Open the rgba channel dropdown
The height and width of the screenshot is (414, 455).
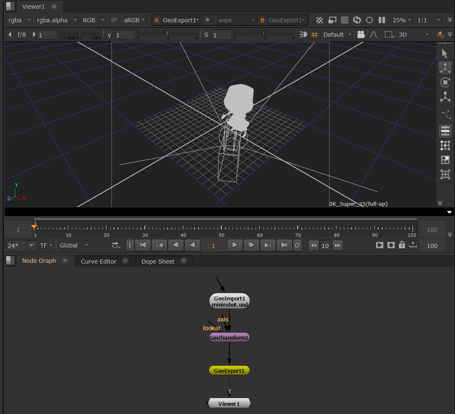[x=19, y=20]
